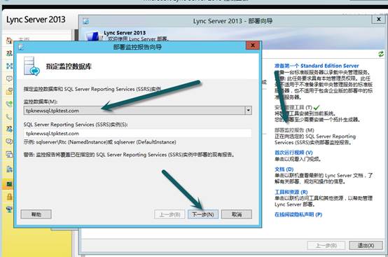Screen dimensions: 388x257
Task: Open Federation and External Access icon
Action: pos(9,169)
